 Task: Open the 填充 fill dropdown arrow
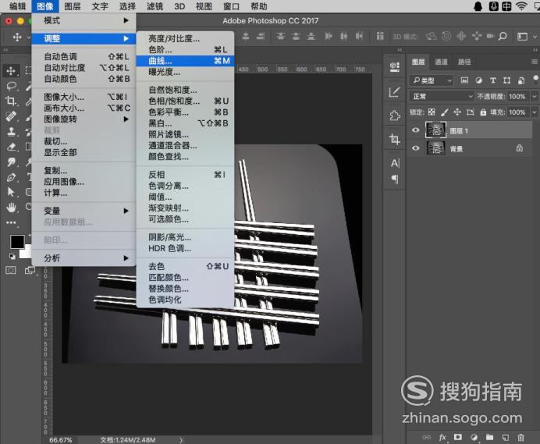534,112
